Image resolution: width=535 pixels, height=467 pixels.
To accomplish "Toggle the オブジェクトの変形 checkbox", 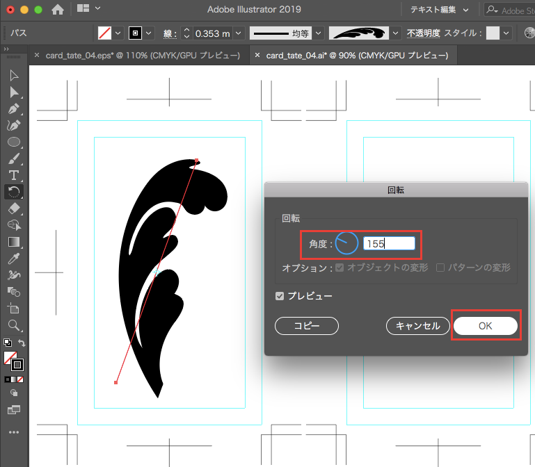I will (340, 268).
